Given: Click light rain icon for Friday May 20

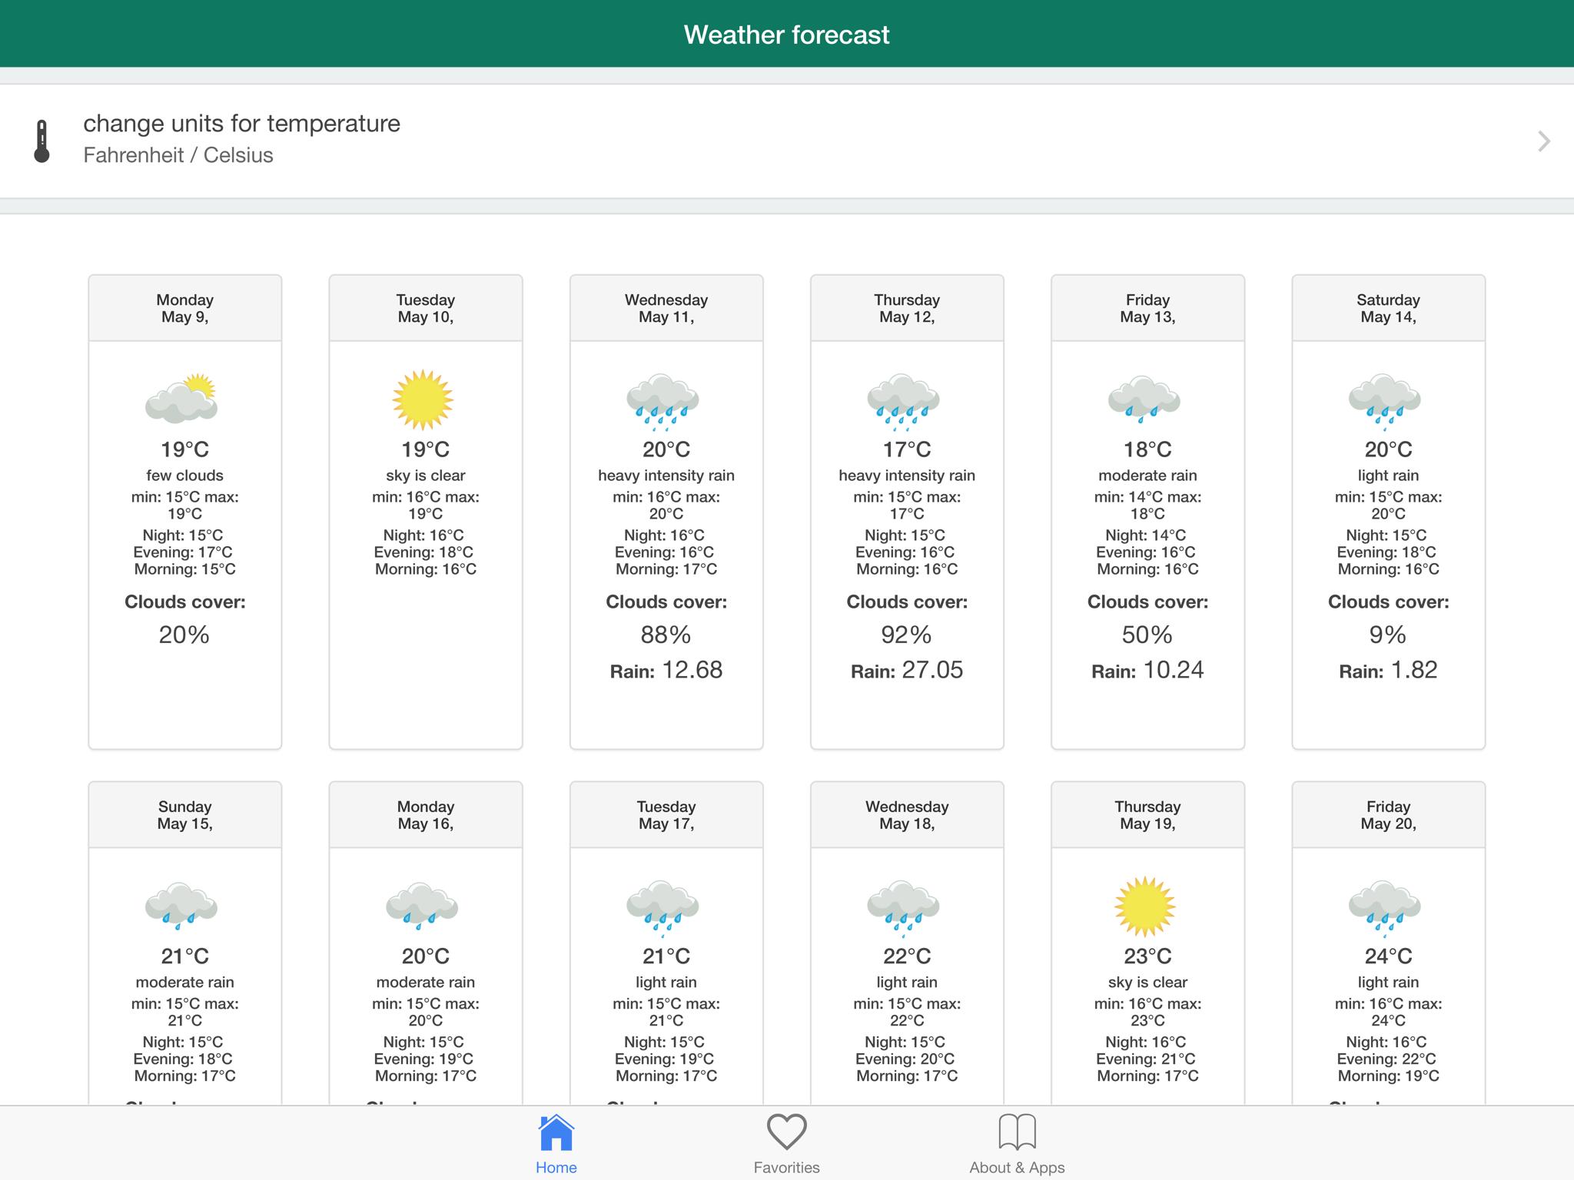Looking at the screenshot, I should coord(1385,909).
